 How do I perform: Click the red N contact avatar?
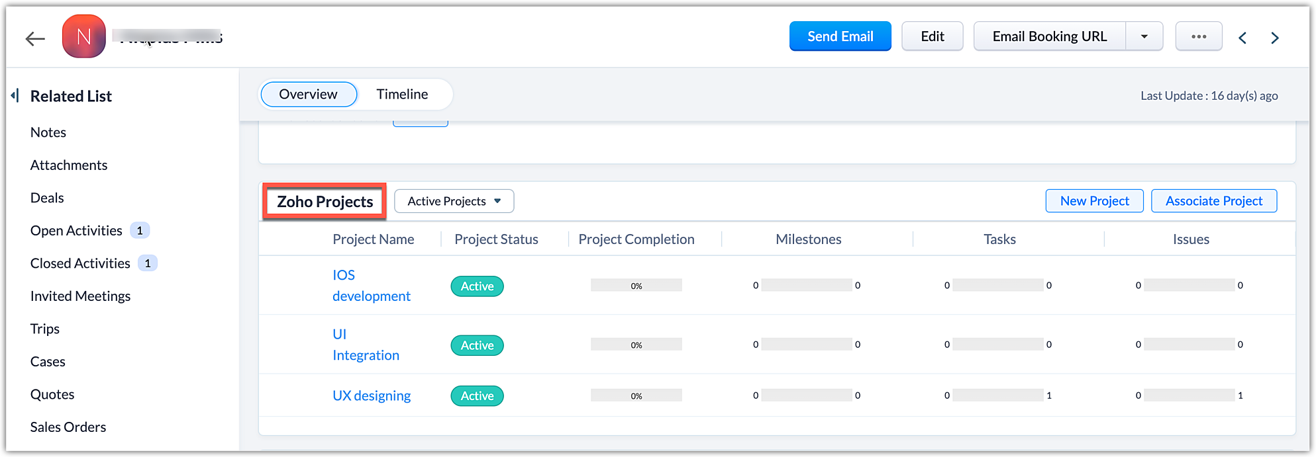pos(83,37)
